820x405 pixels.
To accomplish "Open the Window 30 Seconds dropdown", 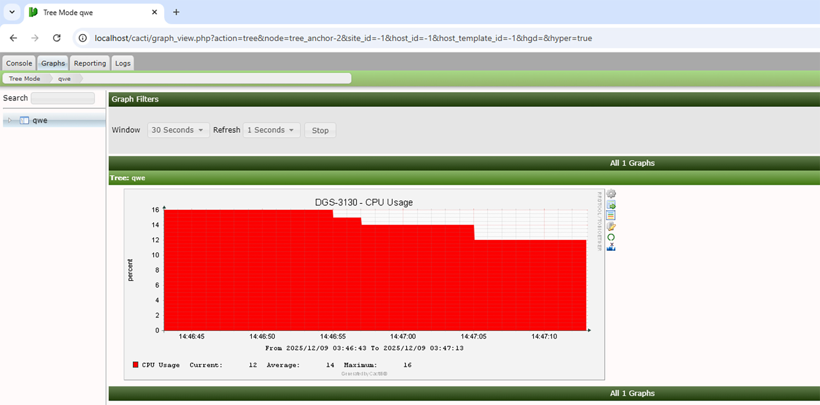I will (178, 130).
